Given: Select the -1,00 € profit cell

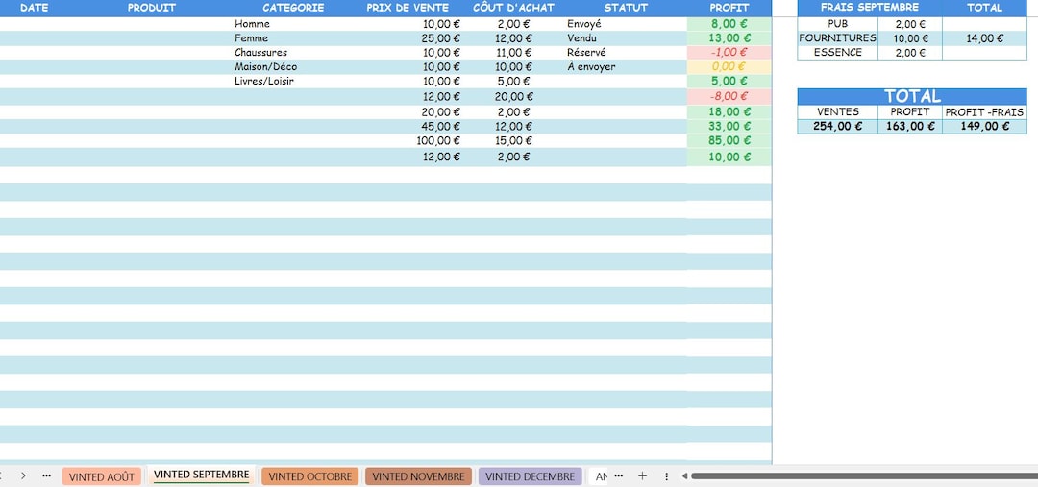Looking at the screenshot, I should coord(729,52).
